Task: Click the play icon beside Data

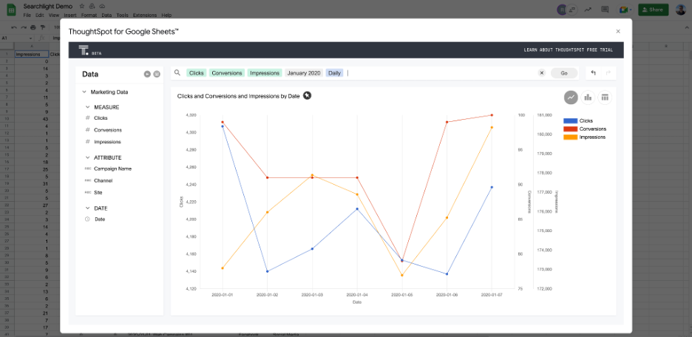Action: click(x=147, y=74)
